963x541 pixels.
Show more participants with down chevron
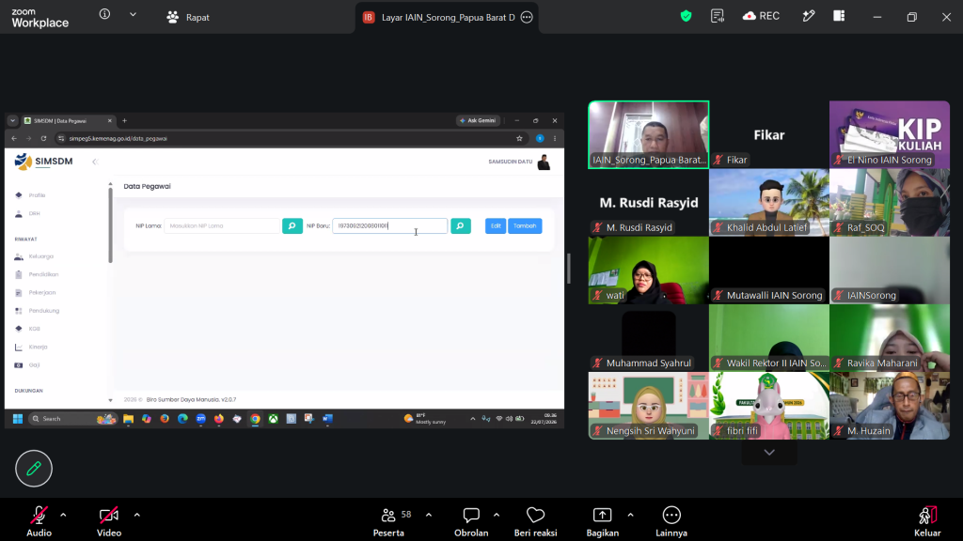click(769, 453)
